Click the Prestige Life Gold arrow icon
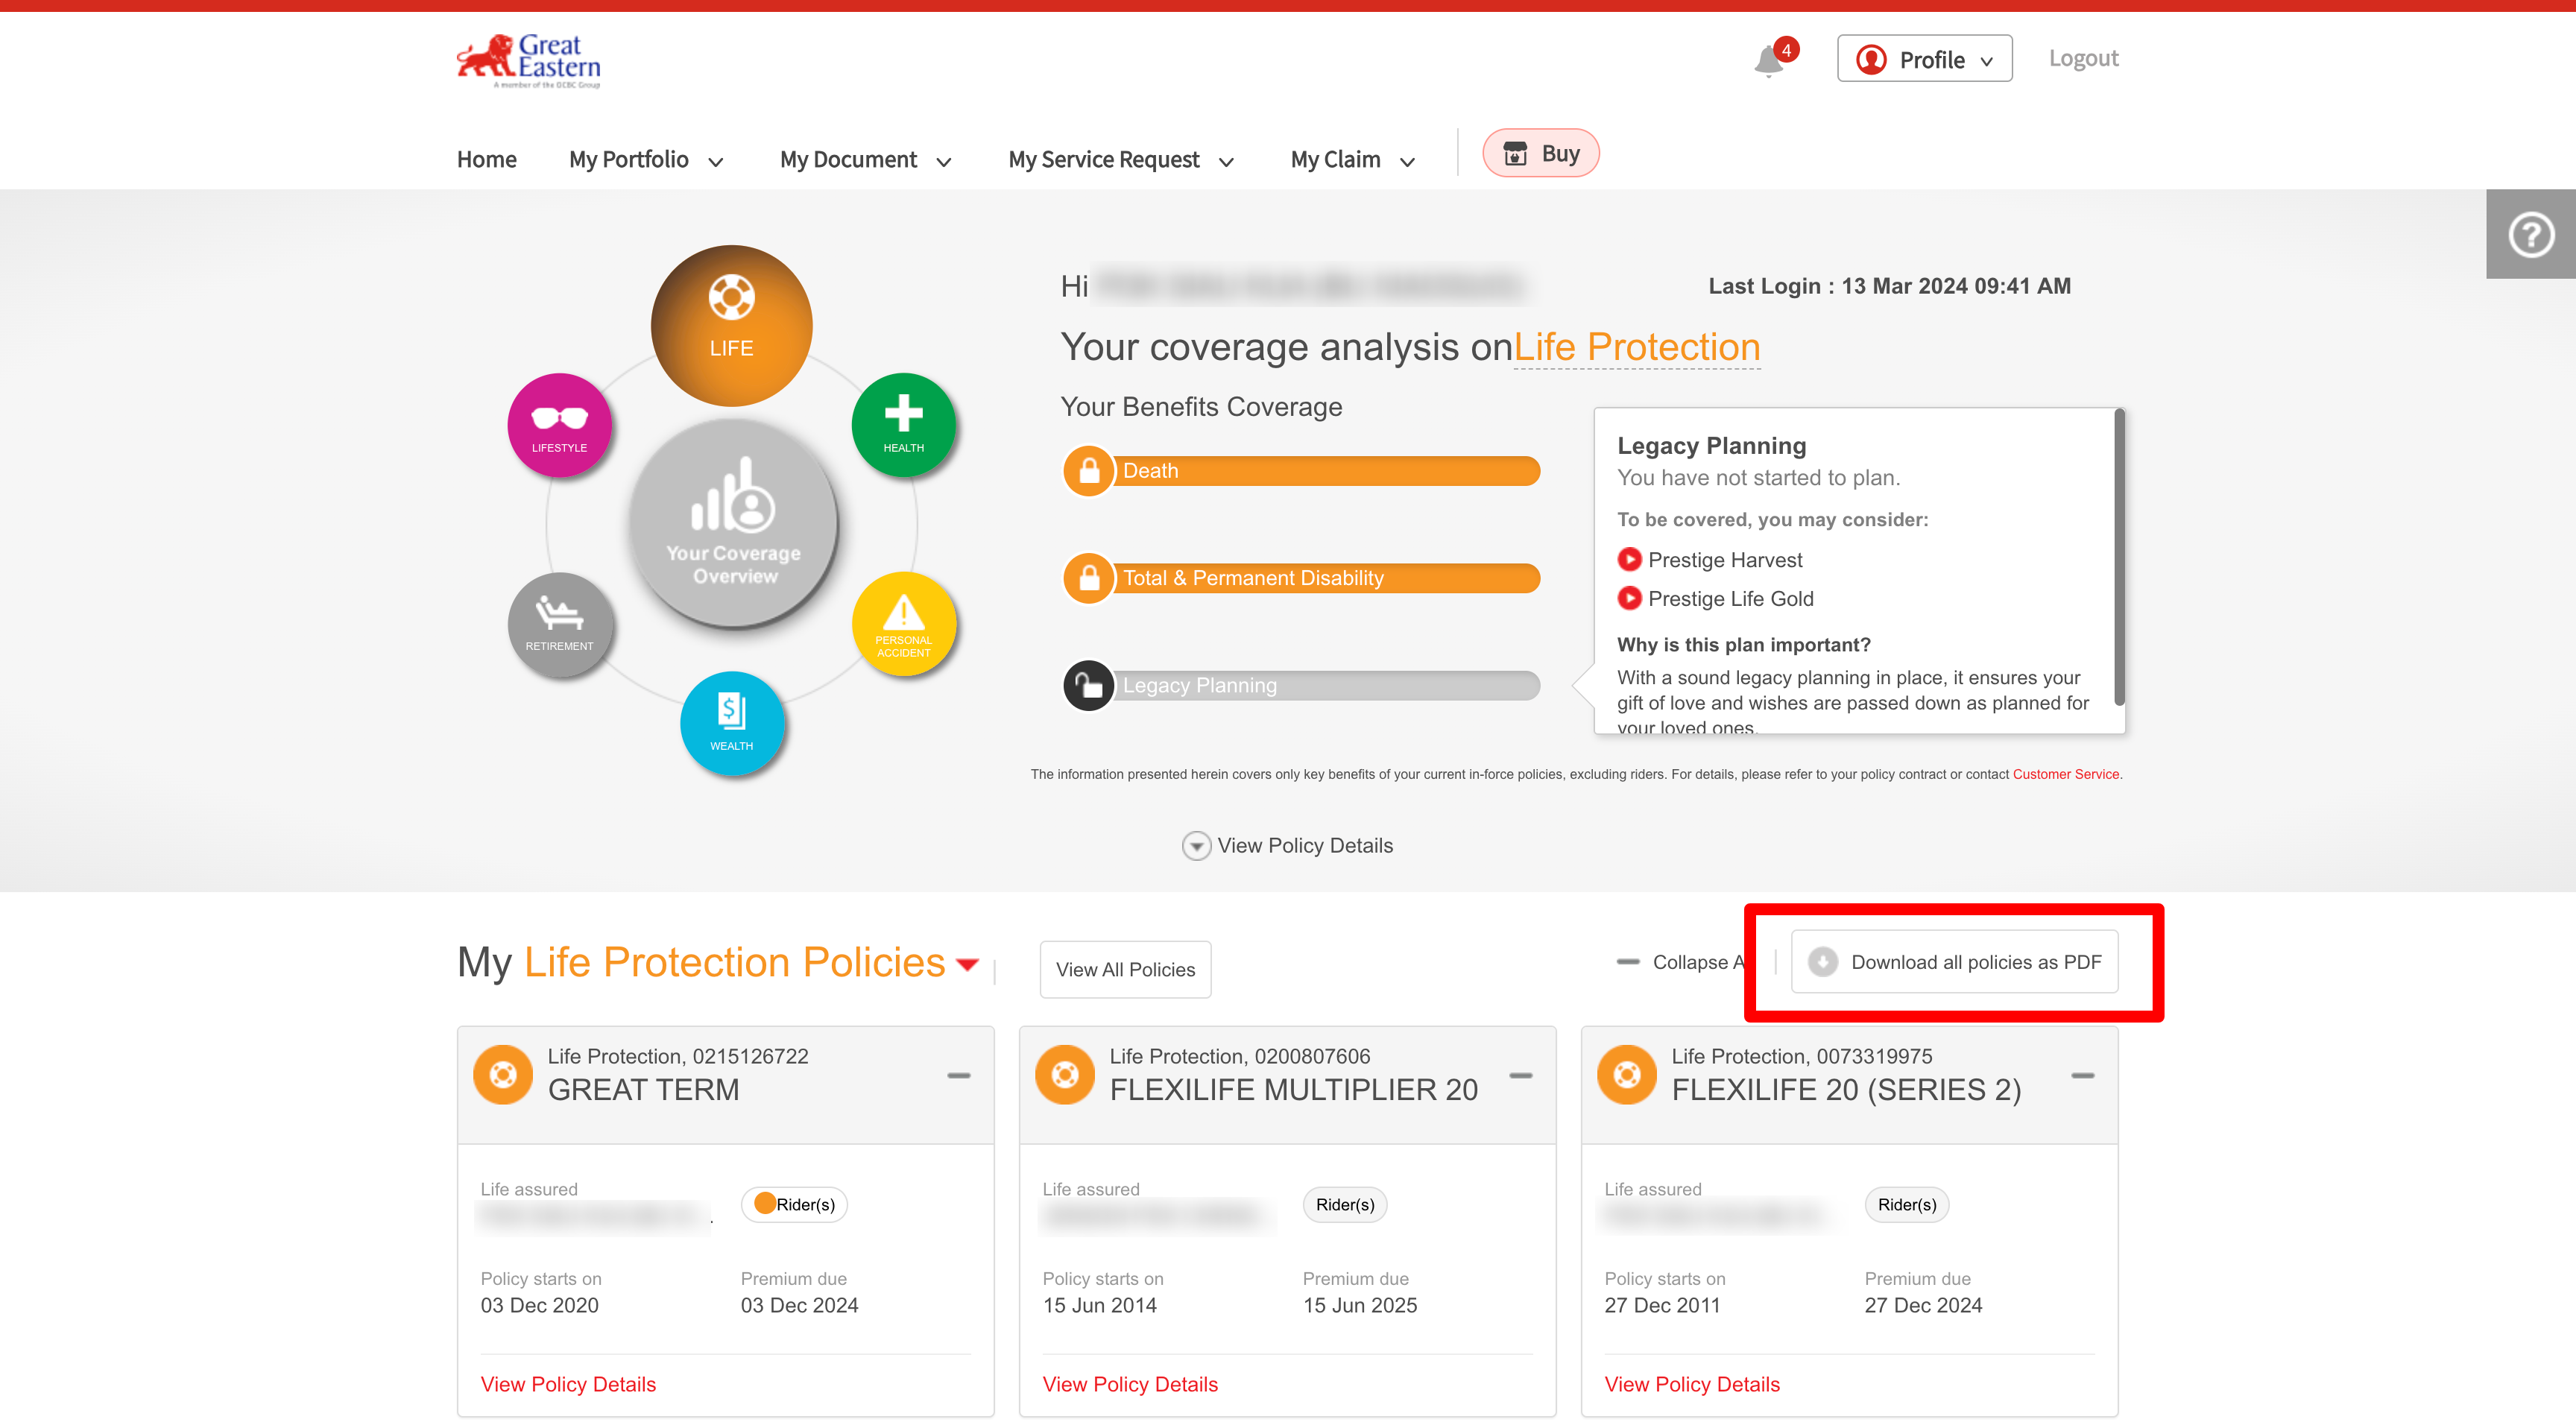 point(1629,598)
